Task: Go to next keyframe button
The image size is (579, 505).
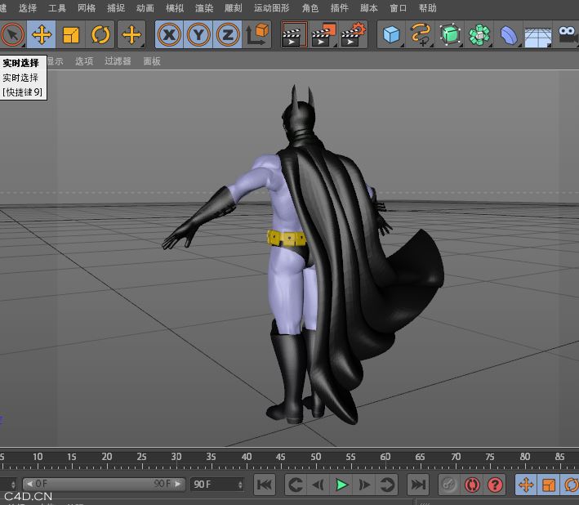Action: click(x=387, y=485)
